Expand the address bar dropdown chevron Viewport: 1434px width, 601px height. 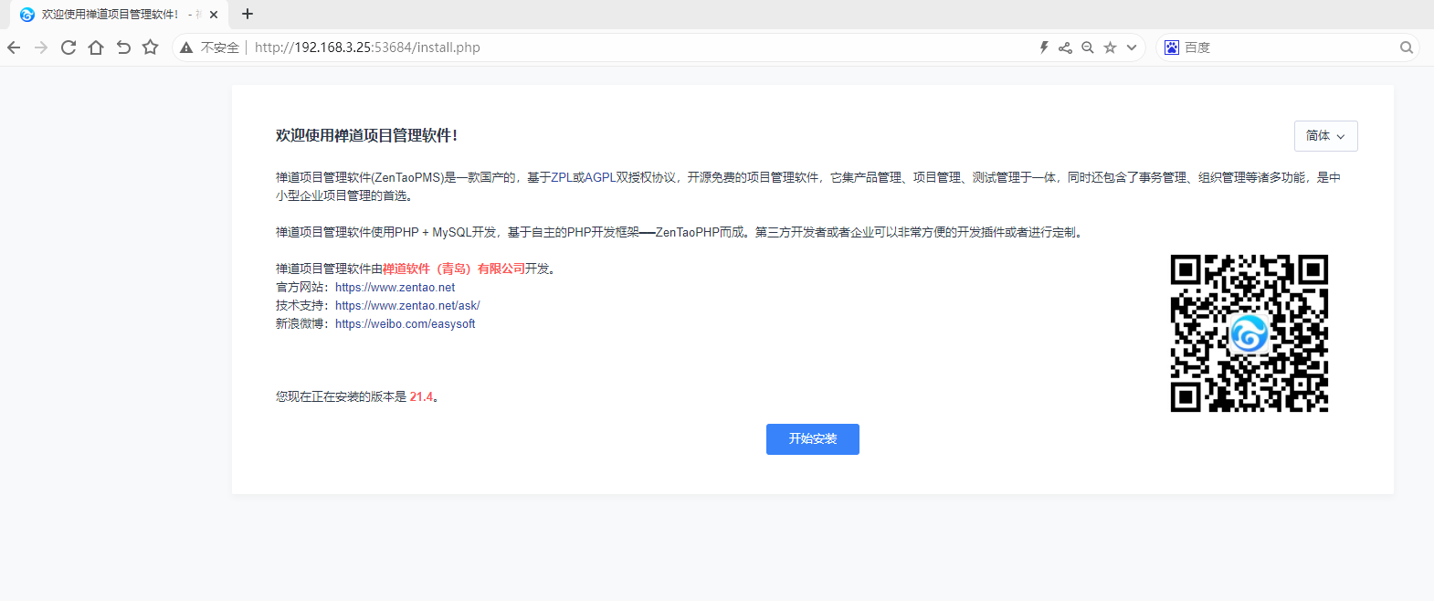[1132, 47]
